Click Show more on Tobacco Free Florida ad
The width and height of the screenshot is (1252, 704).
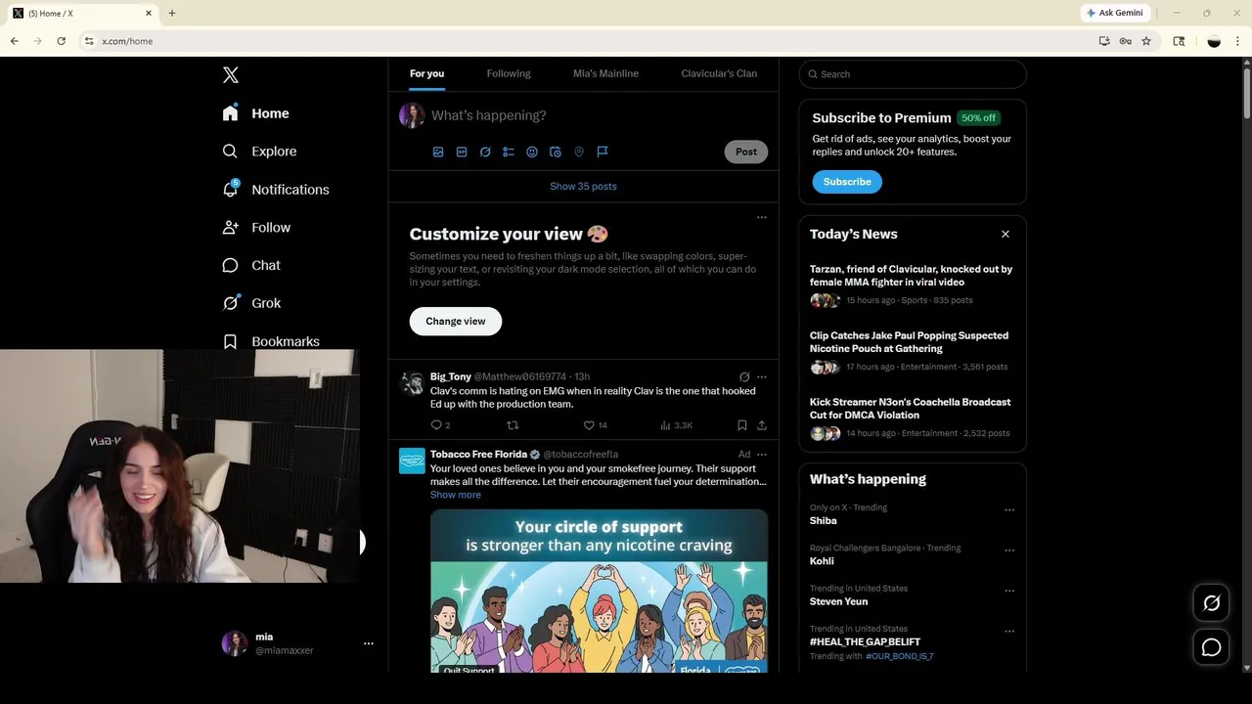point(456,495)
